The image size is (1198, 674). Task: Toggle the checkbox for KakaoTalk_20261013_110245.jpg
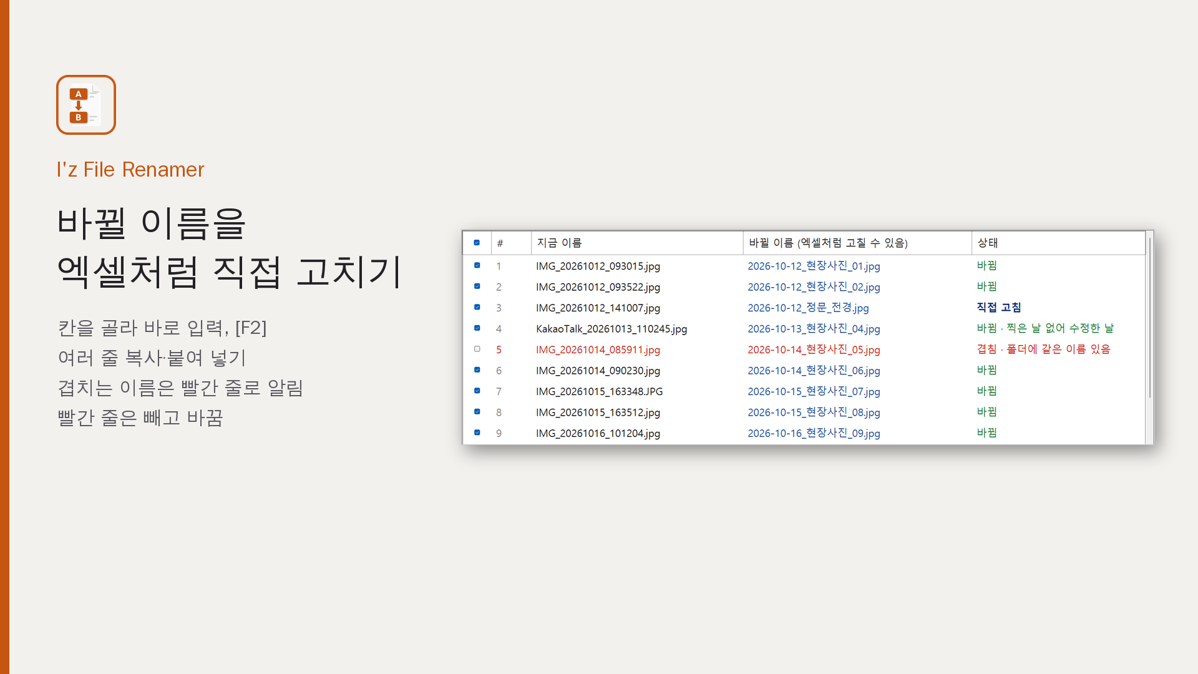pyautogui.click(x=477, y=328)
